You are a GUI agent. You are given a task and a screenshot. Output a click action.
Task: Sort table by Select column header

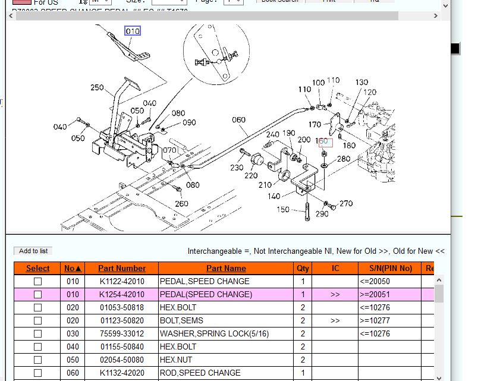(37, 268)
